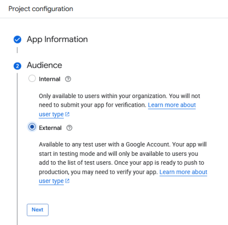The width and height of the screenshot is (228, 225).
Task: Open the App Information step heading
Action: point(57,39)
